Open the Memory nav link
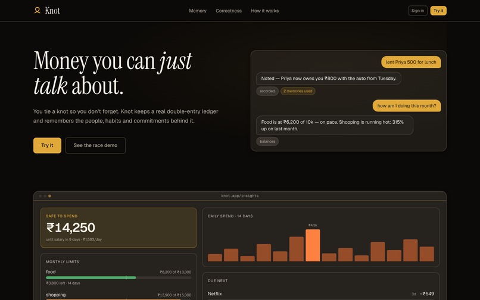This screenshot has height=300, width=480. click(198, 11)
